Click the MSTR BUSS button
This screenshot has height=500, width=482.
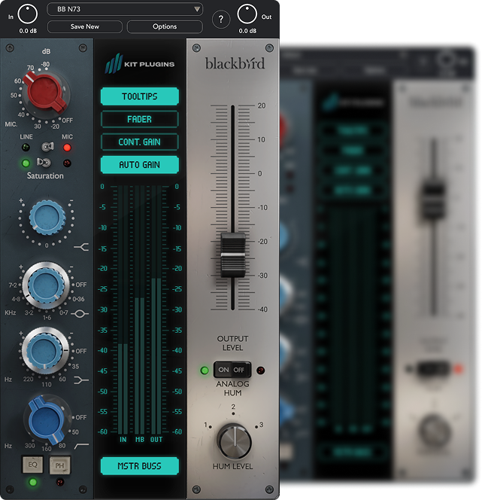tap(139, 466)
